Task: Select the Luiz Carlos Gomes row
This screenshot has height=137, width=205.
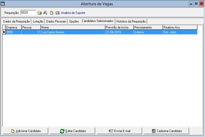Action: 73,32
